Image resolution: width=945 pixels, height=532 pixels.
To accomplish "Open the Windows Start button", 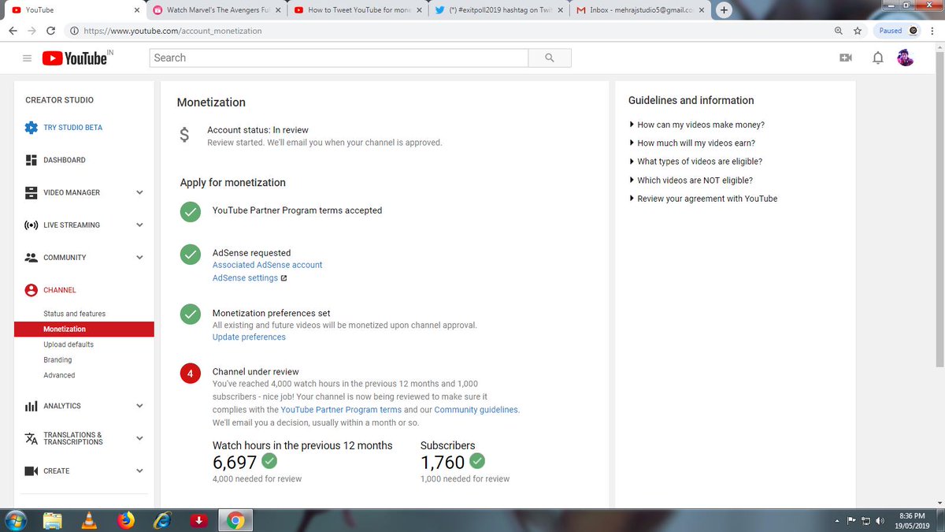I will (16, 520).
